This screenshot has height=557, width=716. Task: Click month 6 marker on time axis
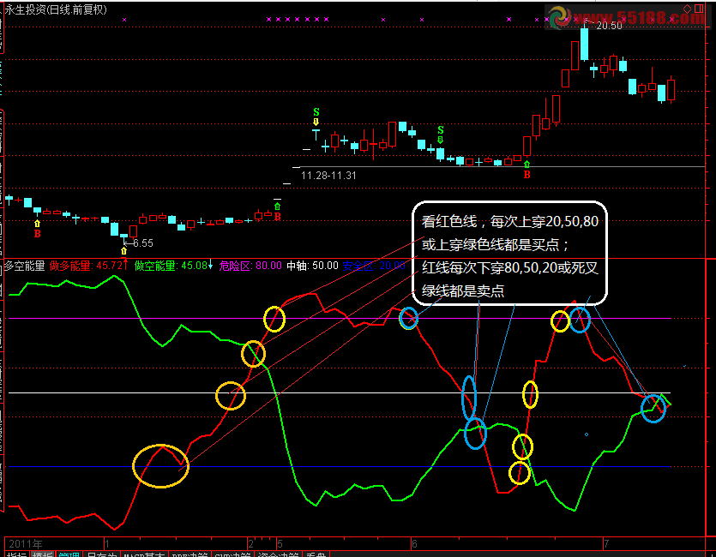[x=414, y=544]
